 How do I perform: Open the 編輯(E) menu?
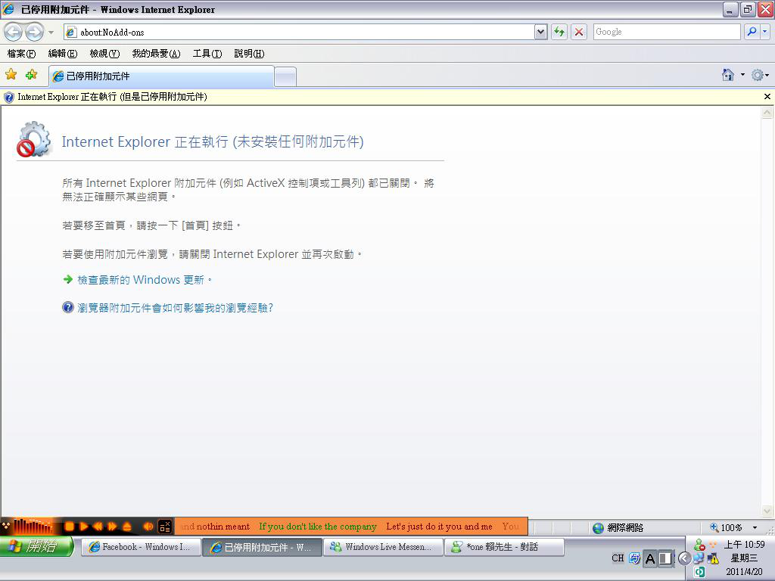coord(63,54)
